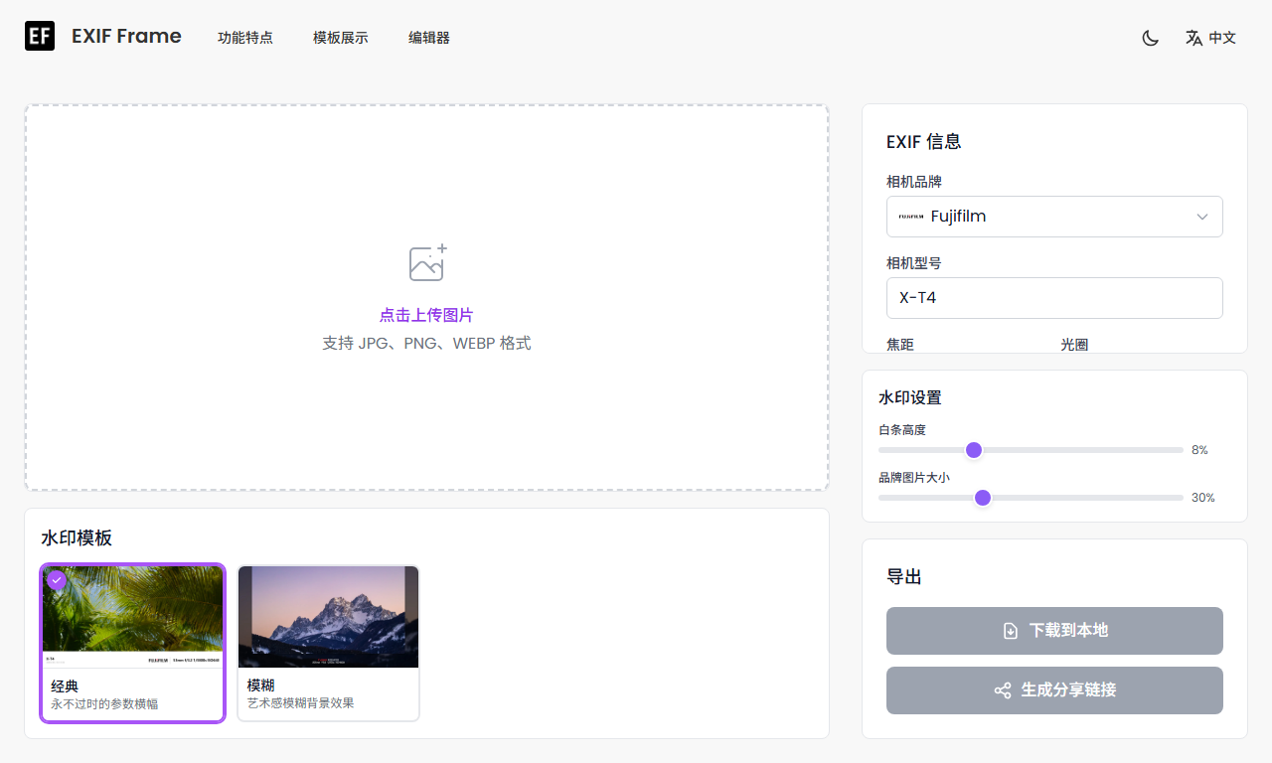Click the EF logo icon
This screenshot has width=1272, height=763.
(x=40, y=37)
